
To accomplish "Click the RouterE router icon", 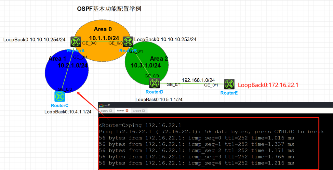I will 229,84.
